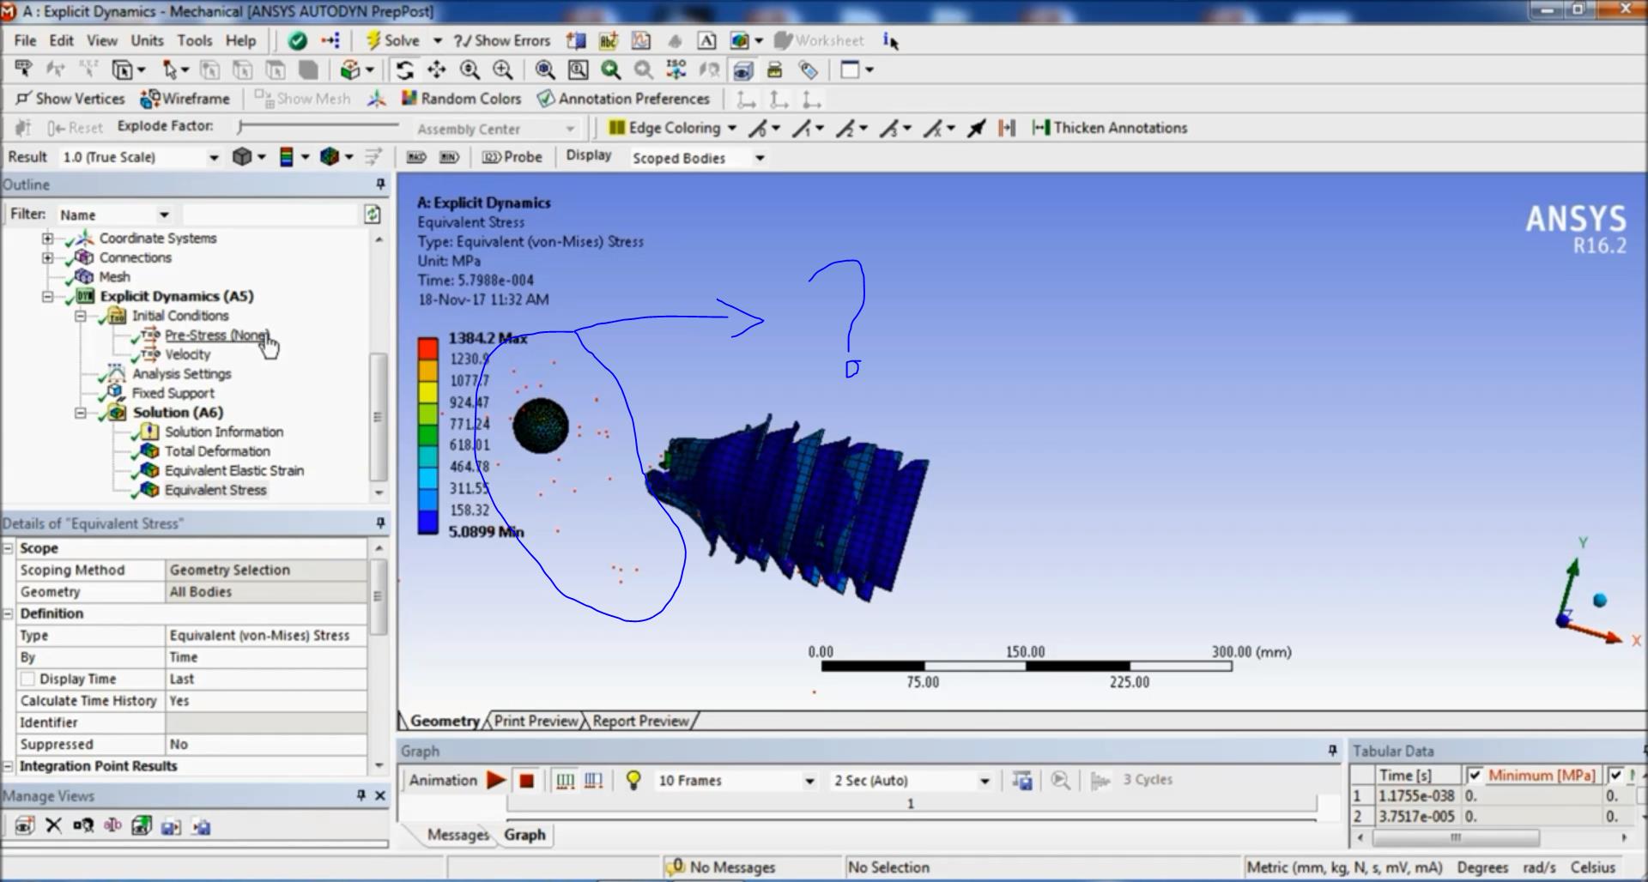Expand the Connections tree node
Viewport: 1648px width, 882px height.
pyautogui.click(x=48, y=257)
